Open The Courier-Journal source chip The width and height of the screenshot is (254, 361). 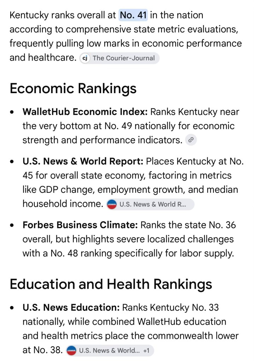[x=119, y=58]
